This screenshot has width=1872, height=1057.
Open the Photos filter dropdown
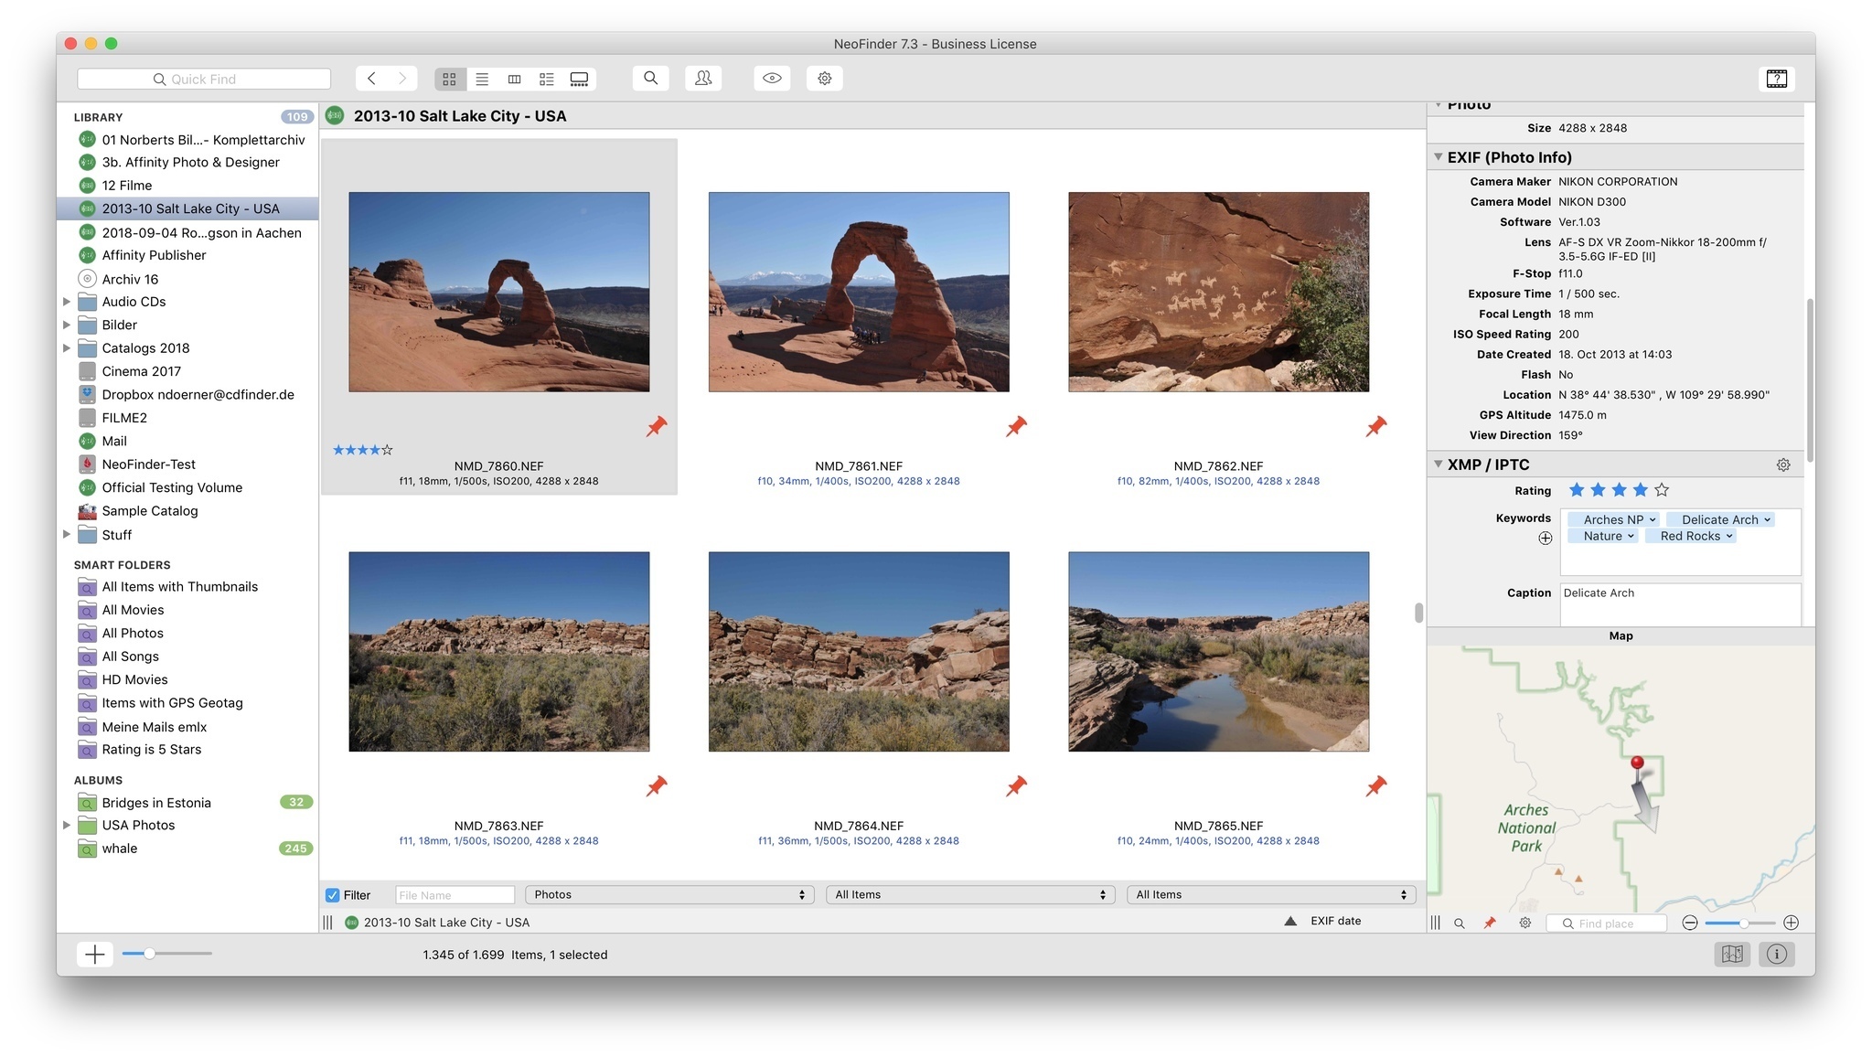(x=669, y=895)
